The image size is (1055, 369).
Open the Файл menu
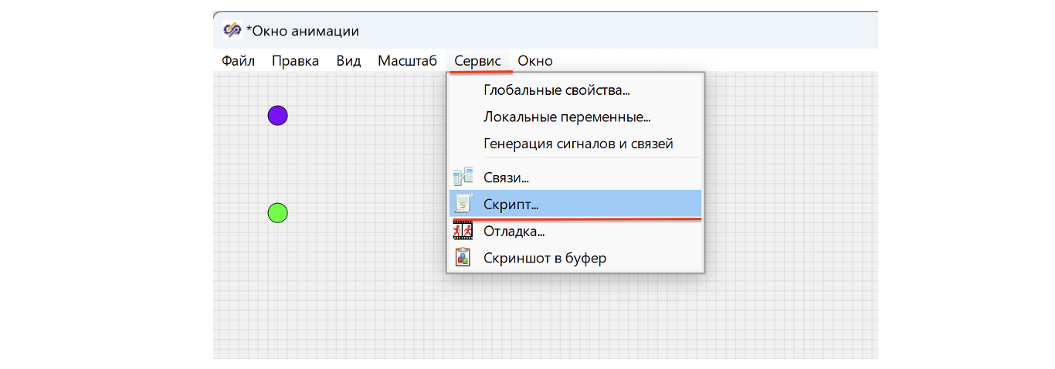pos(238,61)
